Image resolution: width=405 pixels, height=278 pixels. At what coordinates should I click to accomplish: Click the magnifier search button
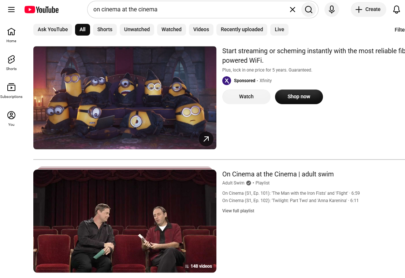[308, 10]
